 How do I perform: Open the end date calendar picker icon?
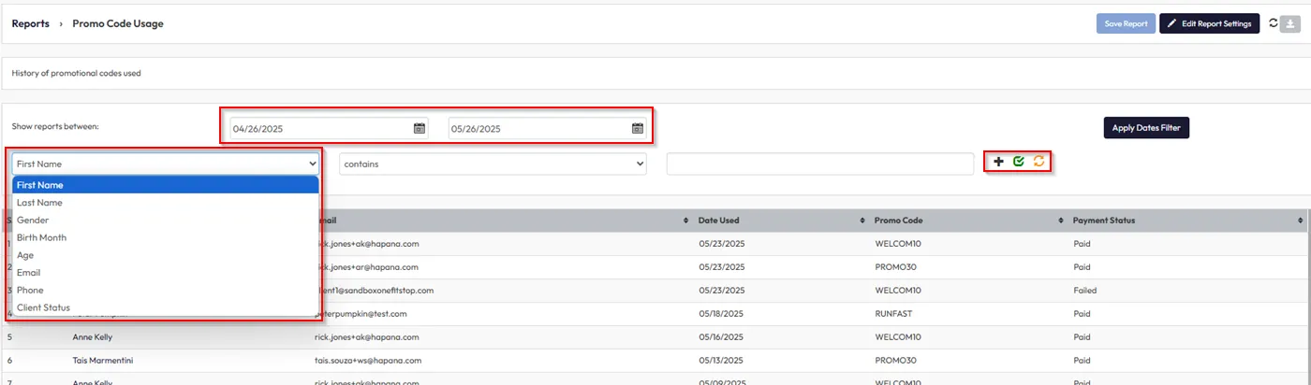pos(638,128)
